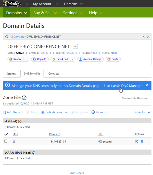Dismiss the blue DNS notification banner
This screenshot has width=153, height=175.
point(147,85)
